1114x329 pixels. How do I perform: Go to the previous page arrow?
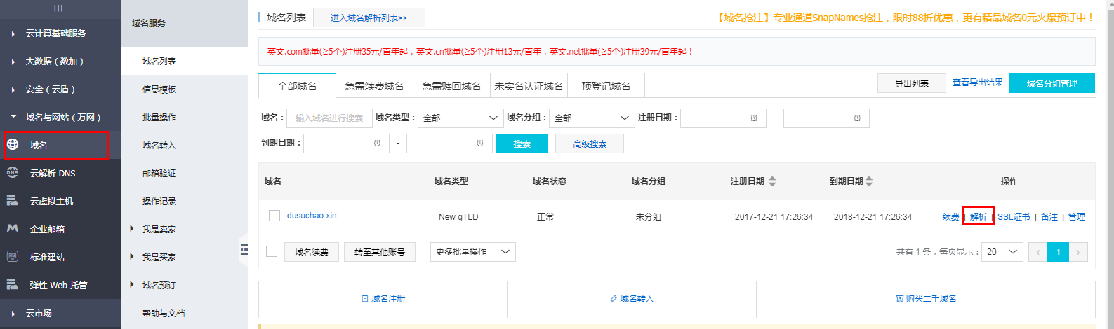(x=1038, y=252)
